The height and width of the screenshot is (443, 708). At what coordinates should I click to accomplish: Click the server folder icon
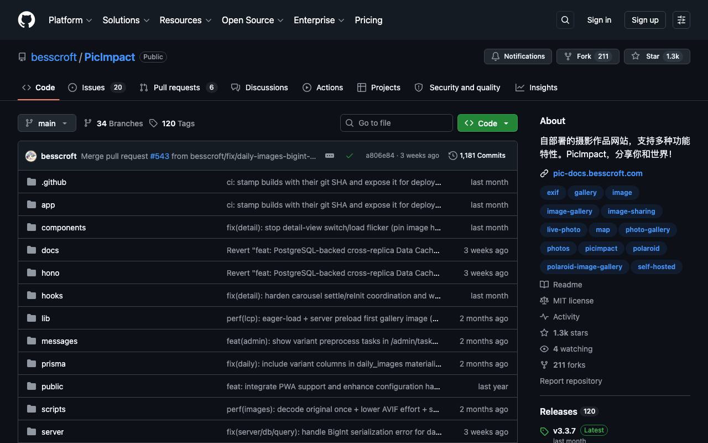[x=32, y=431]
